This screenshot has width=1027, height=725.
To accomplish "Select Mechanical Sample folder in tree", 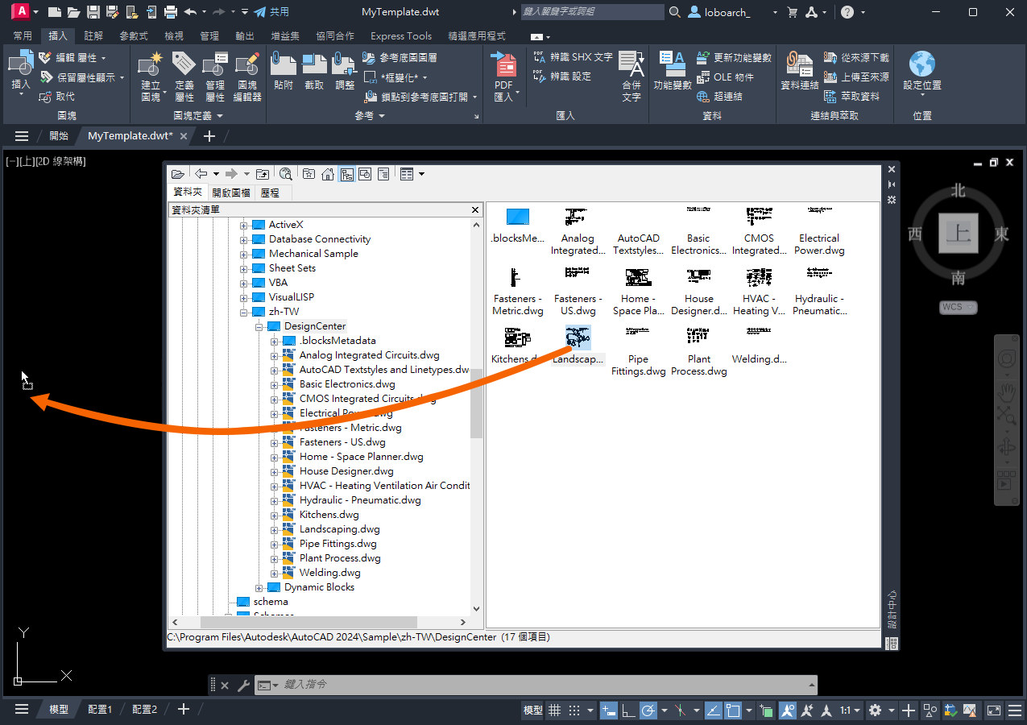I will pos(313,254).
